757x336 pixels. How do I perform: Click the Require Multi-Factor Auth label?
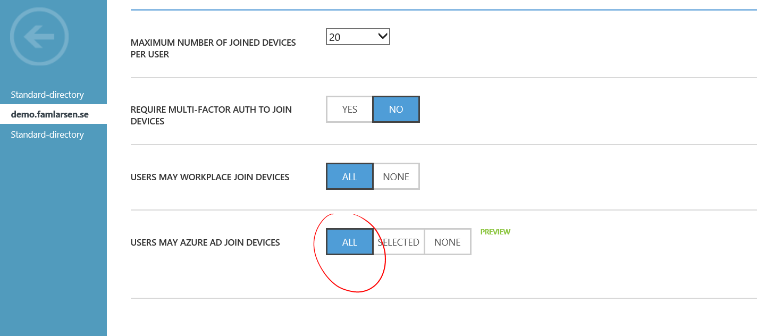[211, 115]
